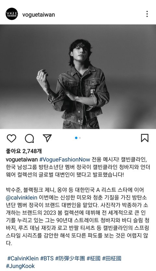The image size is (156, 271).
Task: Open the #防彈少年團 hashtag
Action: 70,258
